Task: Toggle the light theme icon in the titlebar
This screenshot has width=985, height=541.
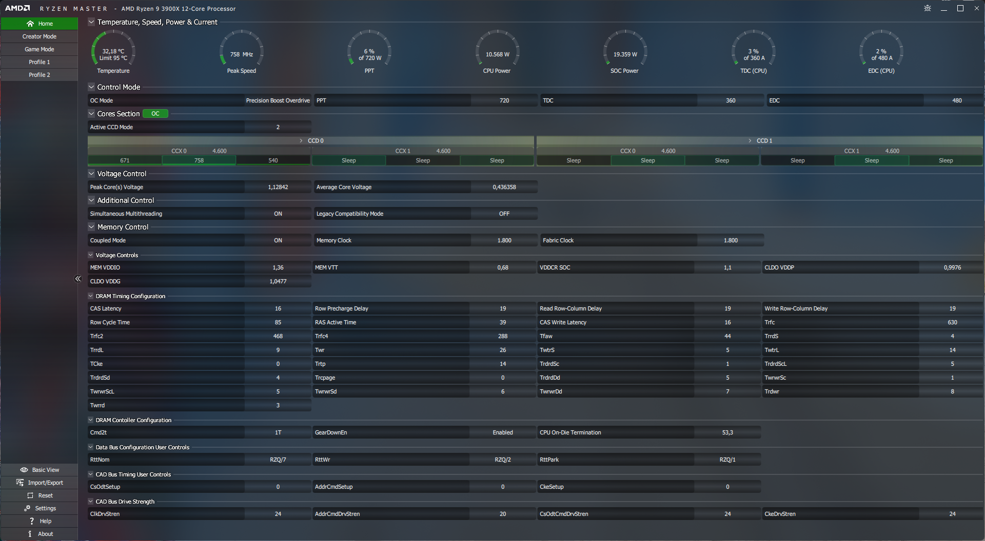Action: pos(927,8)
